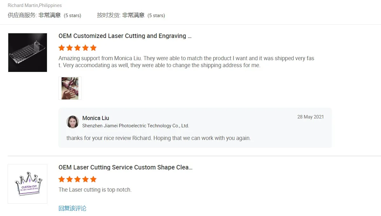Click the 按时发货 rating label

click(x=108, y=15)
